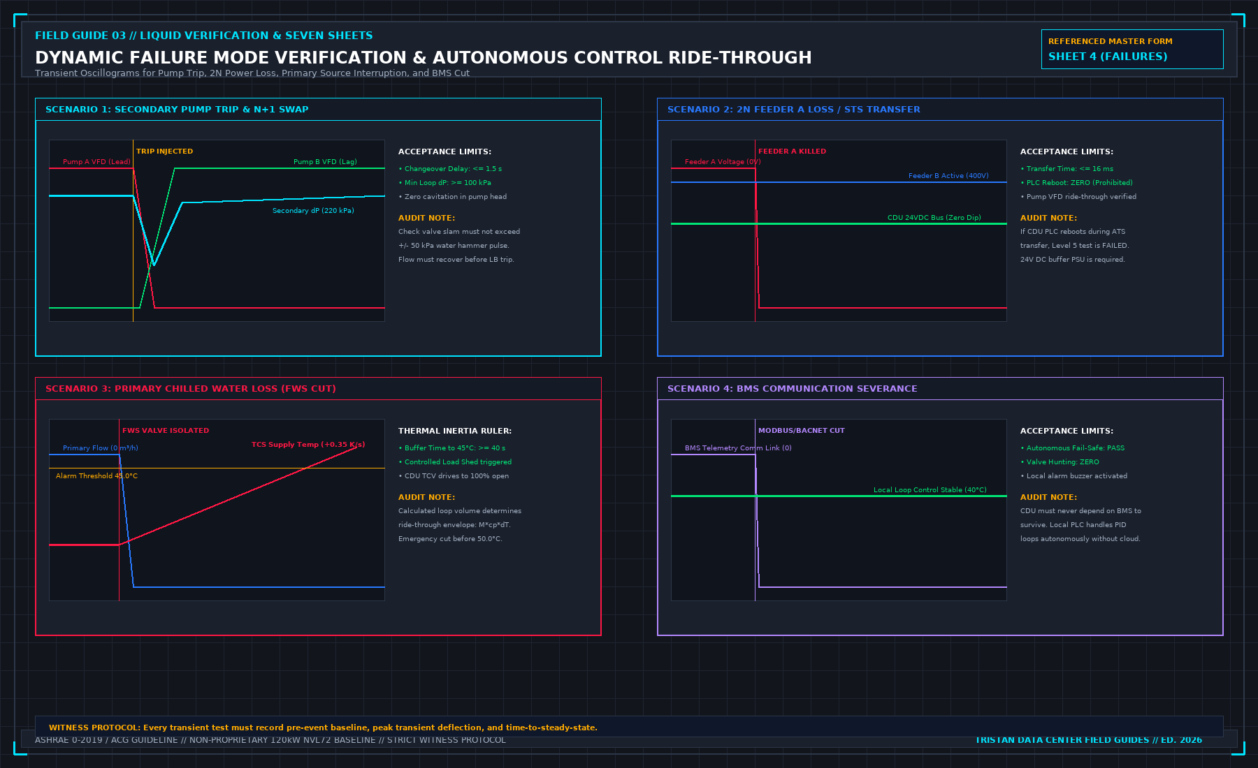This screenshot has height=768, width=1258.
Task: Click the "FWS VALVE ISOLATED" event marker label
Action: [166, 431]
